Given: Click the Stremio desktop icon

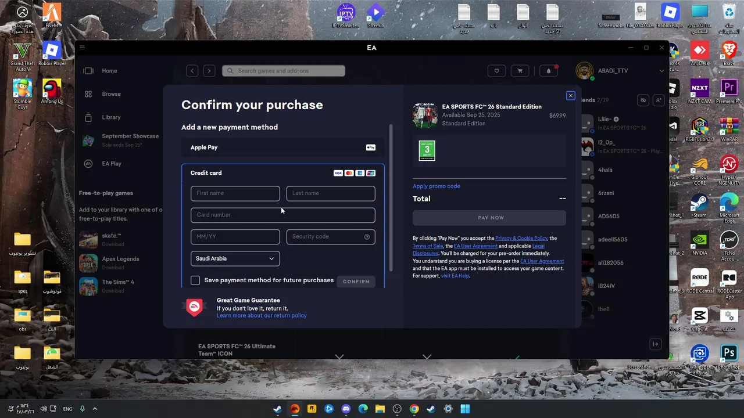Looking at the screenshot, I should pyautogui.click(x=375, y=16).
